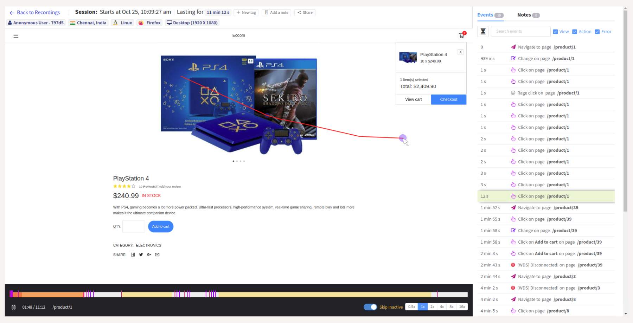Toggle the Skip Inactive switch
Screen dimensions: 633x323
[370, 307]
